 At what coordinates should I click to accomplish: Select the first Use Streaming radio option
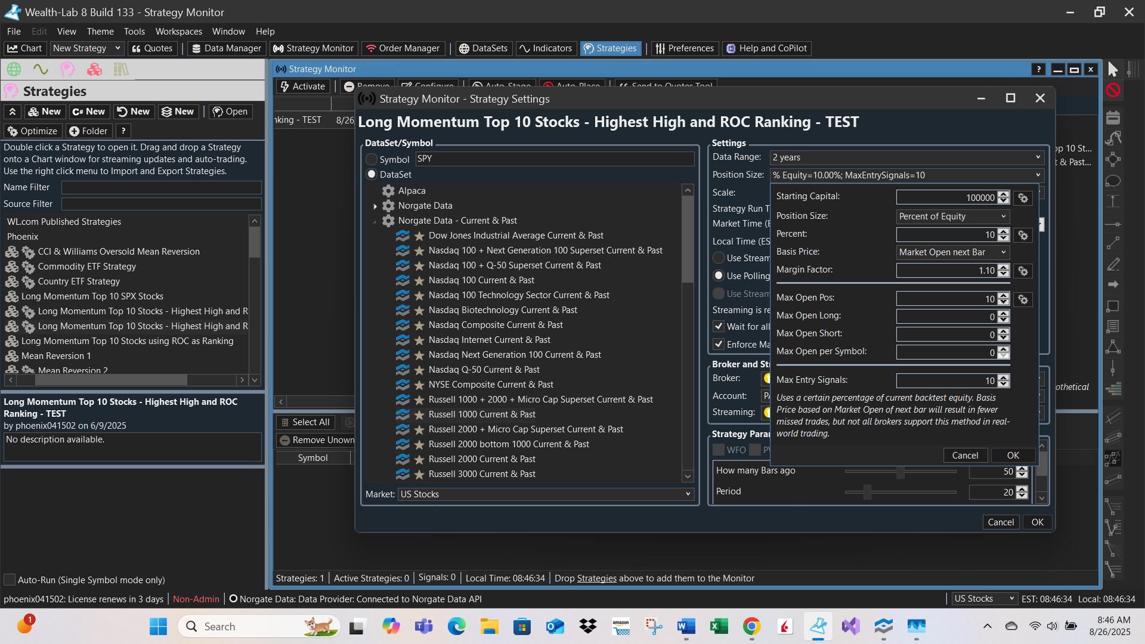tap(719, 258)
